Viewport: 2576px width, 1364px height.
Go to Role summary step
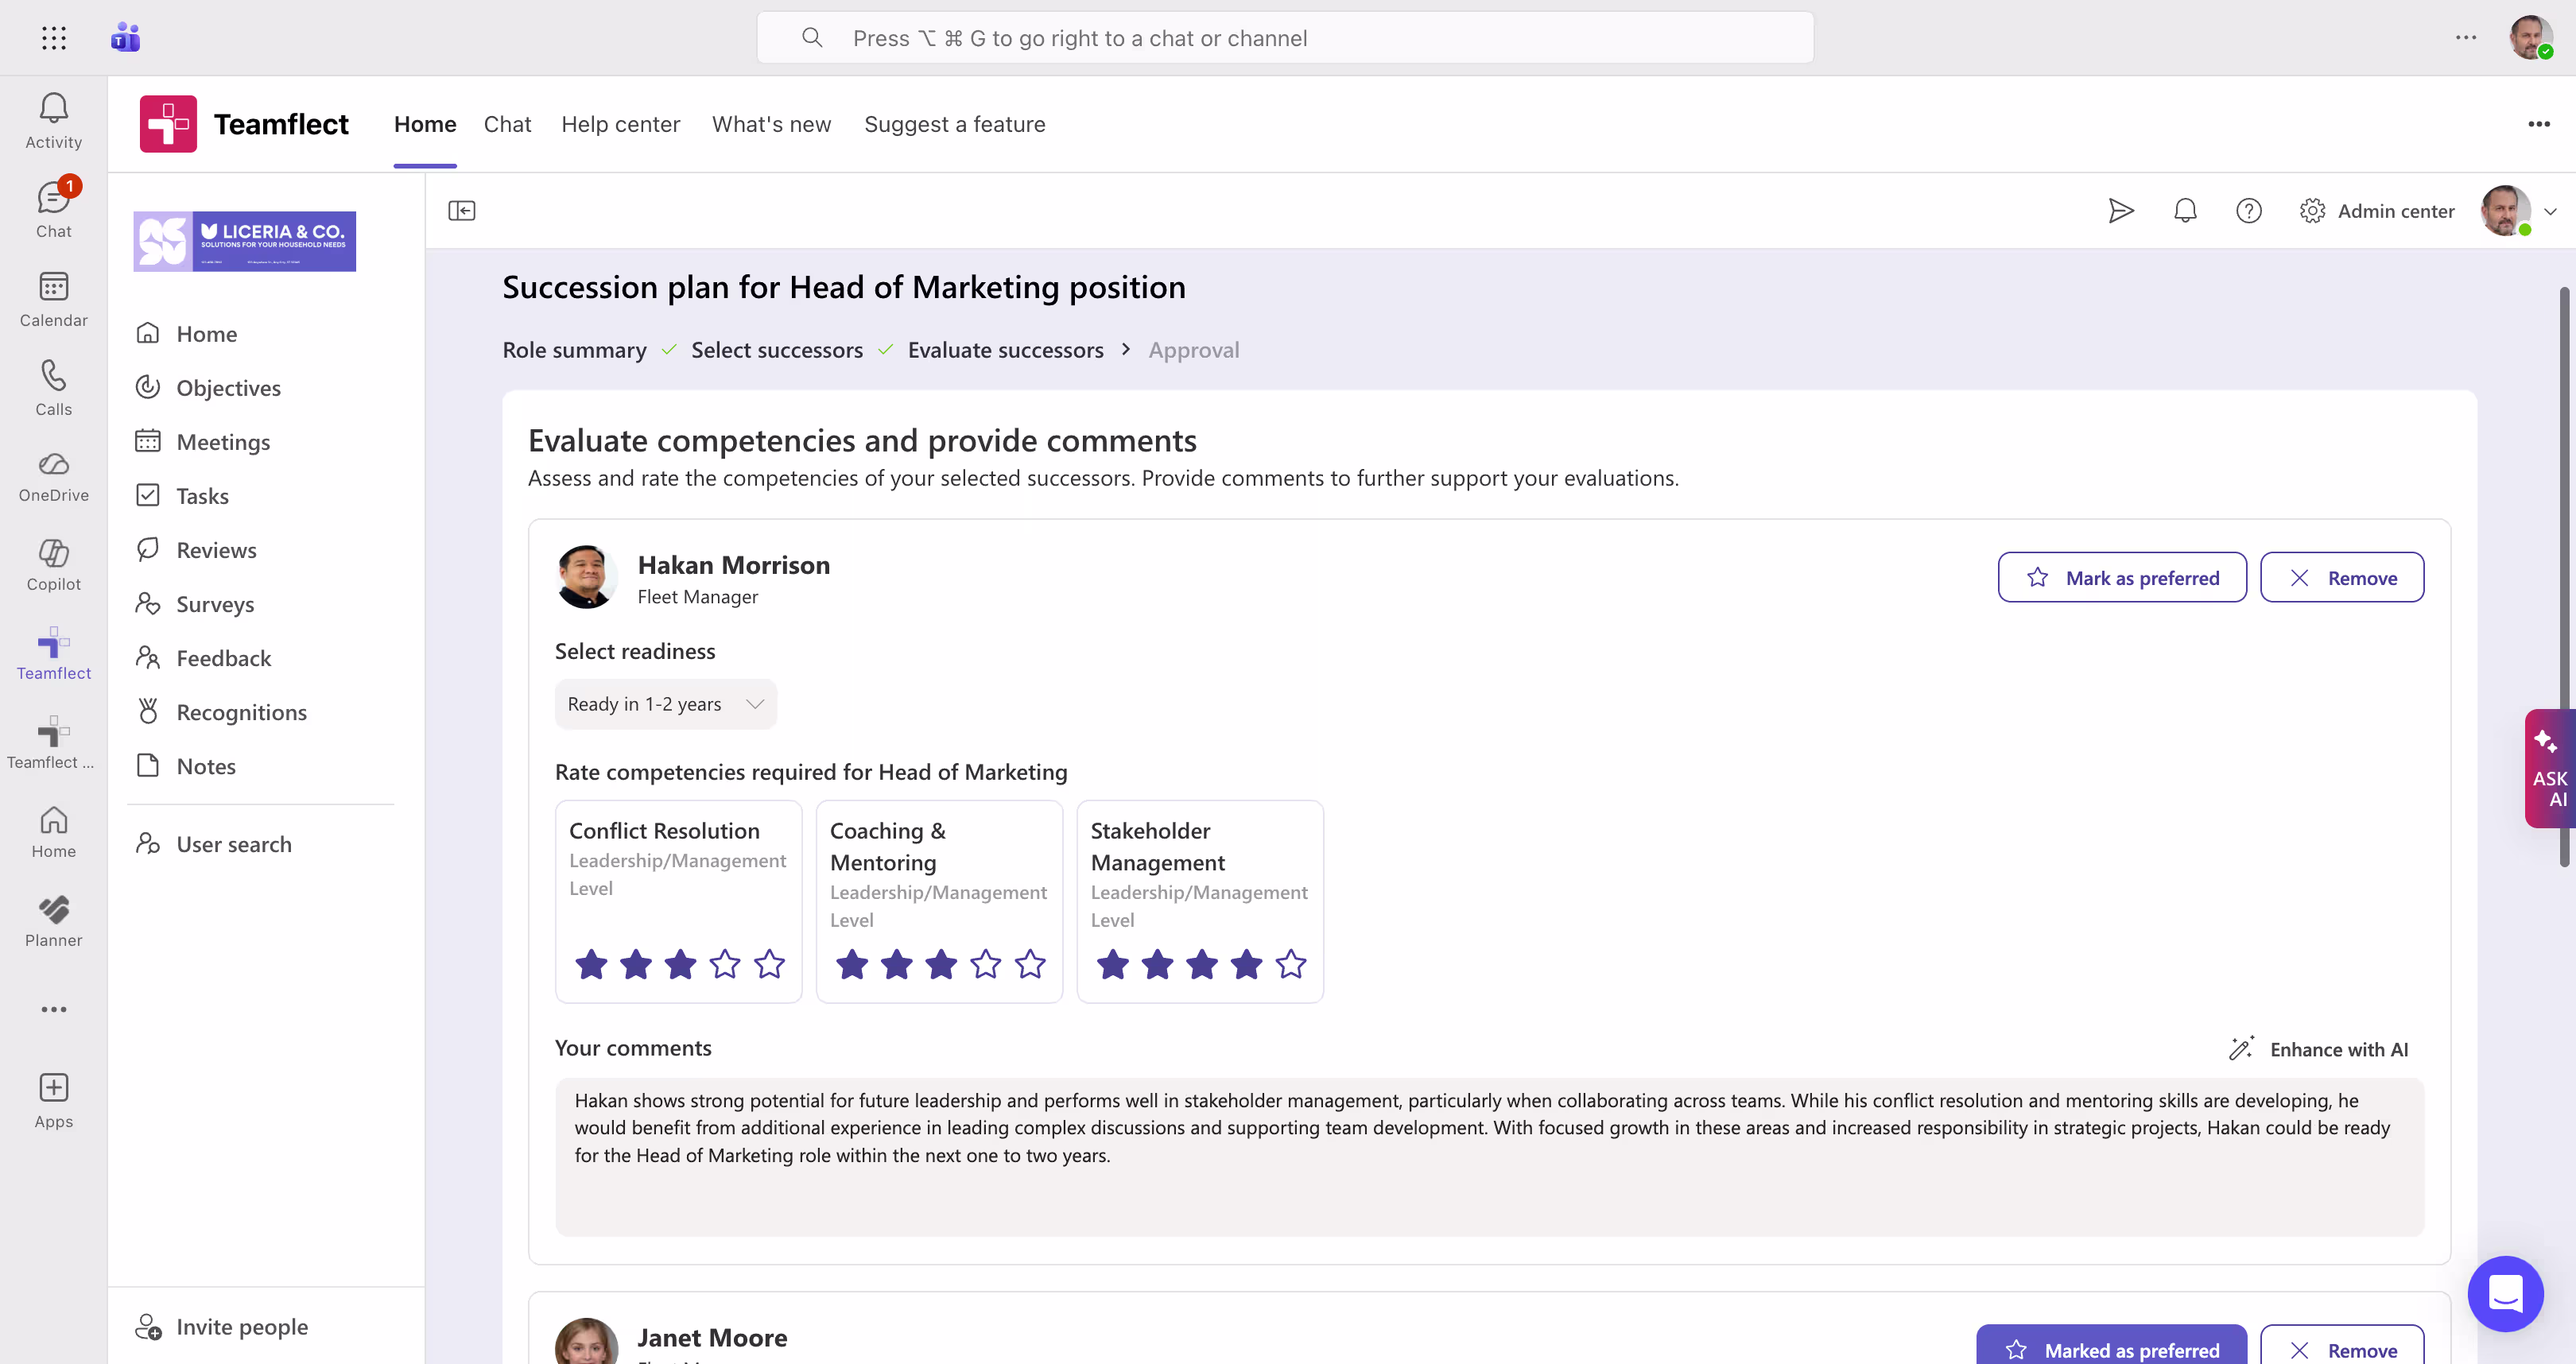574,350
